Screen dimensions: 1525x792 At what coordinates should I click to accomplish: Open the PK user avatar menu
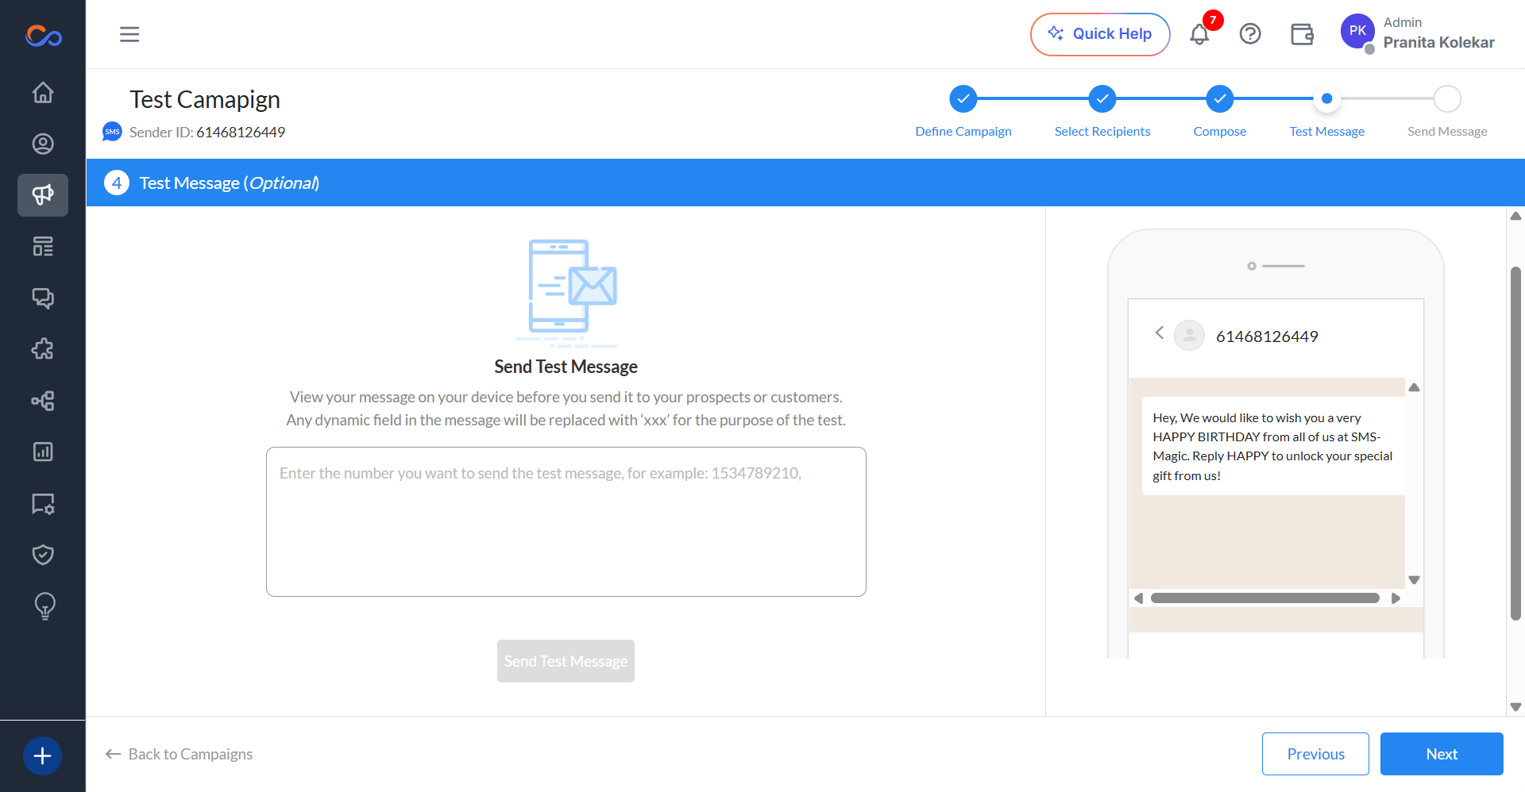pyautogui.click(x=1357, y=32)
